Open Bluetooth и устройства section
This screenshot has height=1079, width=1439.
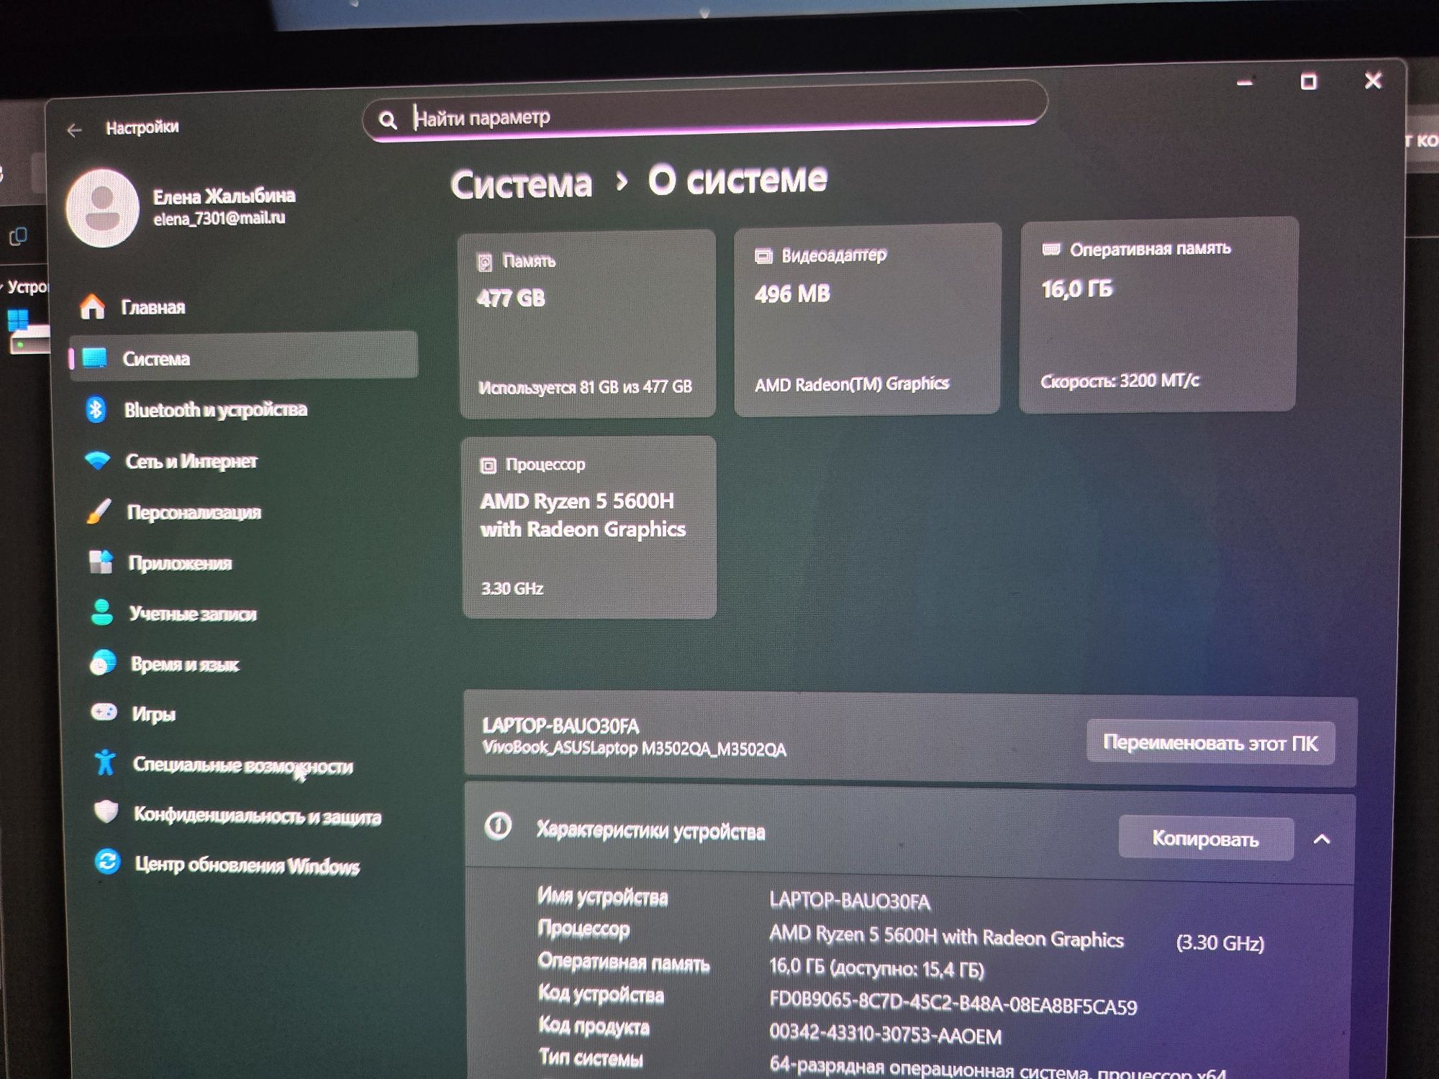[x=215, y=409]
